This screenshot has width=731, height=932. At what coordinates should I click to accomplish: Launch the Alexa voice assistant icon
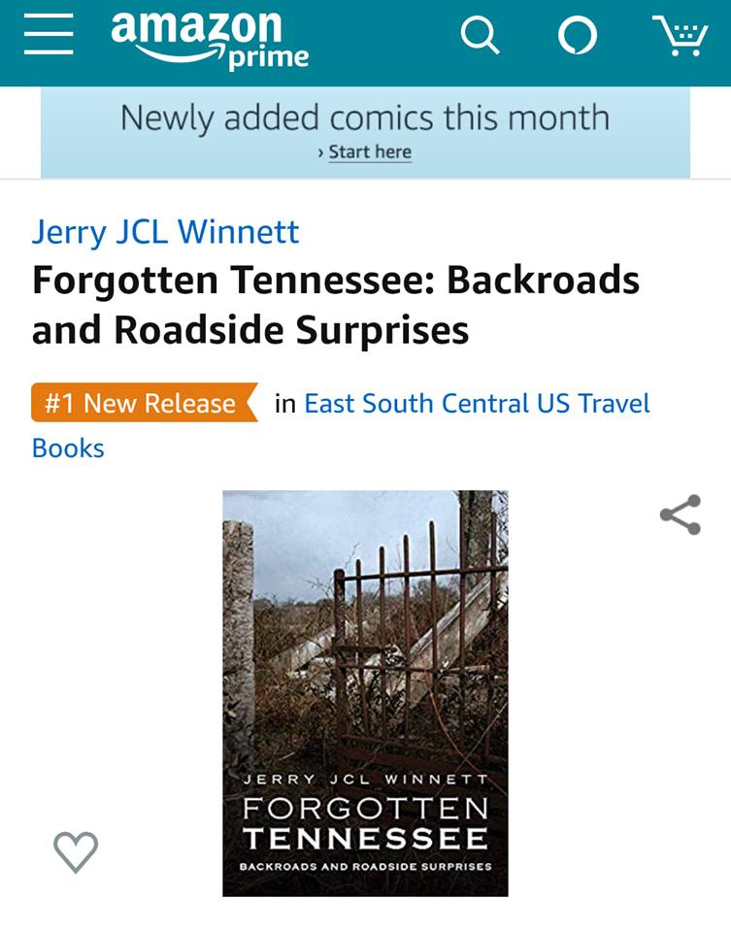[578, 37]
